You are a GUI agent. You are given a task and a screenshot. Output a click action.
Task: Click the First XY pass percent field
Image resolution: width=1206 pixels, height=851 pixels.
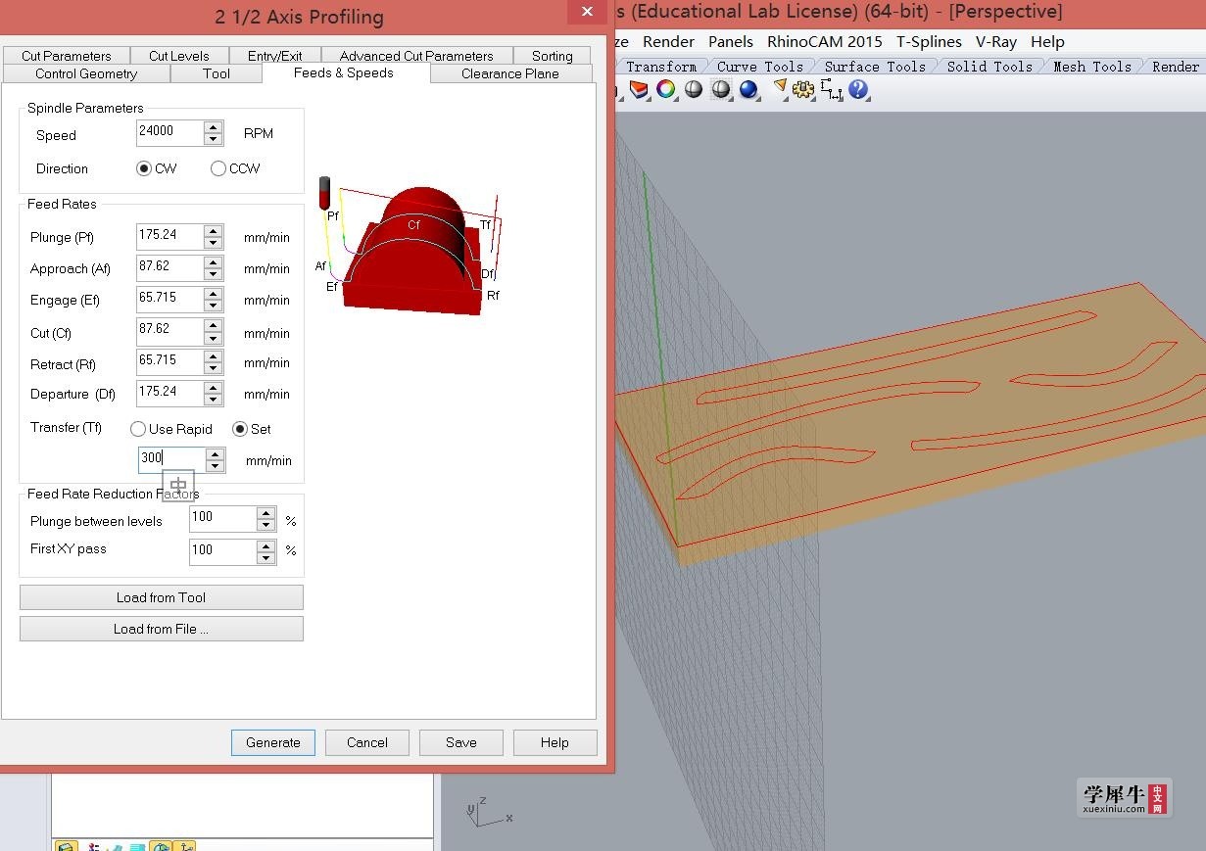tap(222, 551)
